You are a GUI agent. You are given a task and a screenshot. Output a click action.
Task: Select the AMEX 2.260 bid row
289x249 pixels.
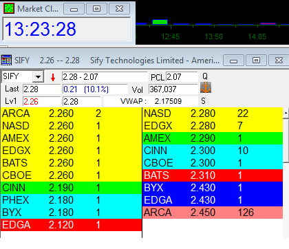click(71, 138)
